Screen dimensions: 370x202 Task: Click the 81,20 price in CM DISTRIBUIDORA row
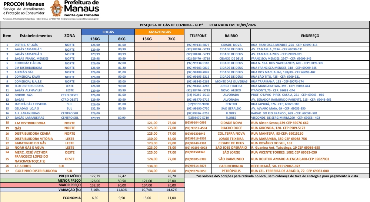(122, 68)
